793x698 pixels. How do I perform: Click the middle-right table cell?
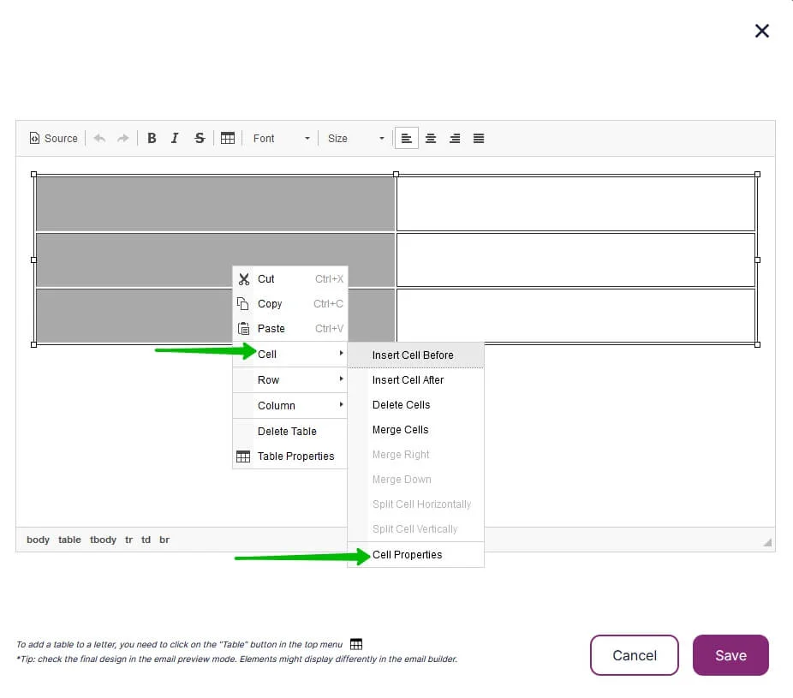(575, 260)
